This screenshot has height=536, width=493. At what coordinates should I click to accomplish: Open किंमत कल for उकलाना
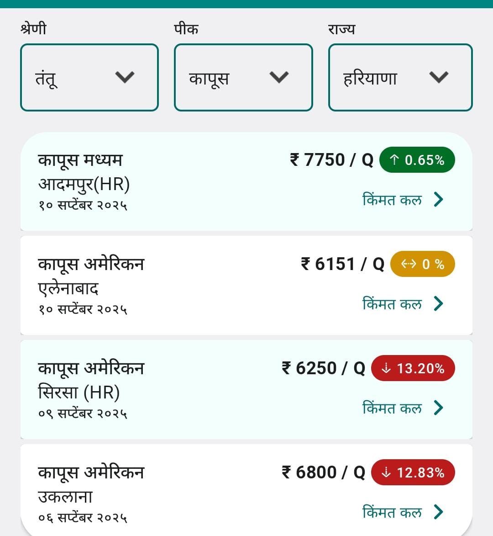tap(403, 512)
